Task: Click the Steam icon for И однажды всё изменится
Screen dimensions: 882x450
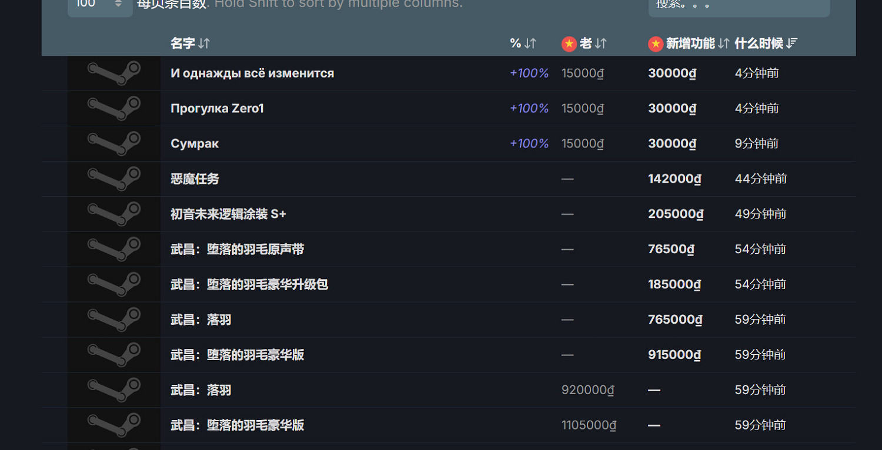Action: pyautogui.click(x=114, y=73)
